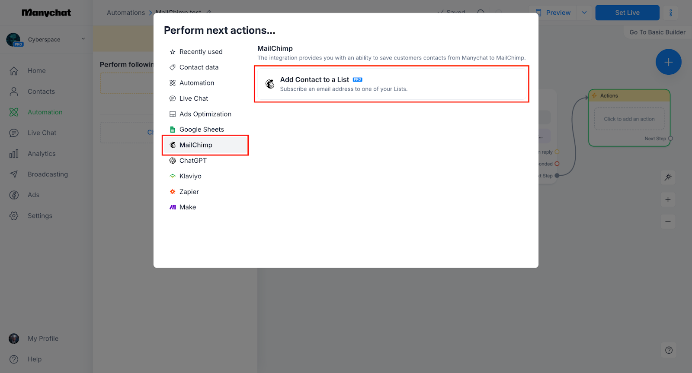
Task: Zoom in on the flow canvas
Action: tap(668, 199)
